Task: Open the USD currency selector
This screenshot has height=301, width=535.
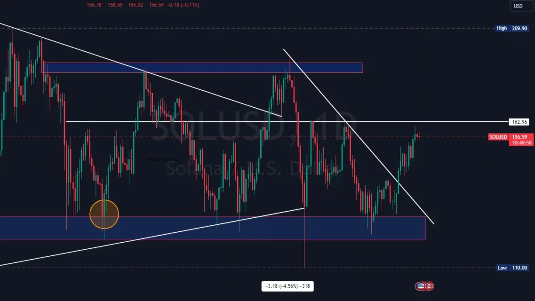Action: [518, 6]
